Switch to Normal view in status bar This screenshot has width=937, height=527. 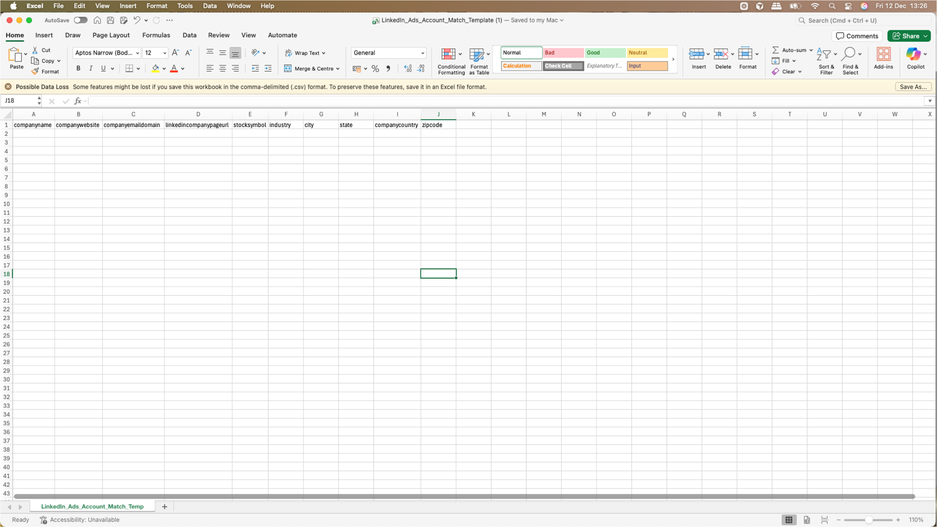pos(789,520)
